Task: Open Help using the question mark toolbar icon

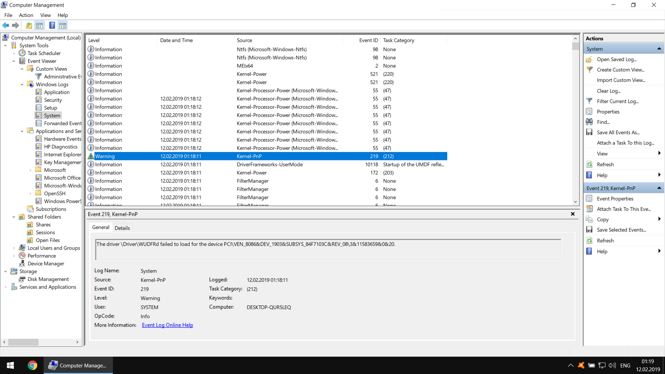Action: tap(52, 25)
